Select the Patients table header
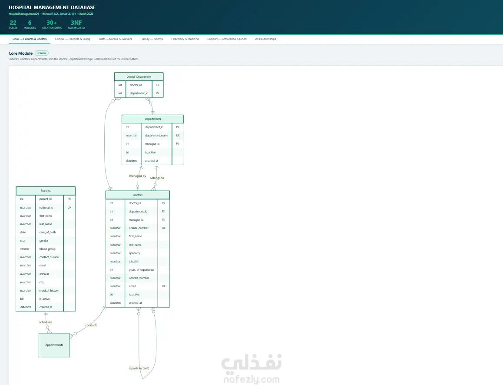503x385 pixels. (x=46, y=191)
